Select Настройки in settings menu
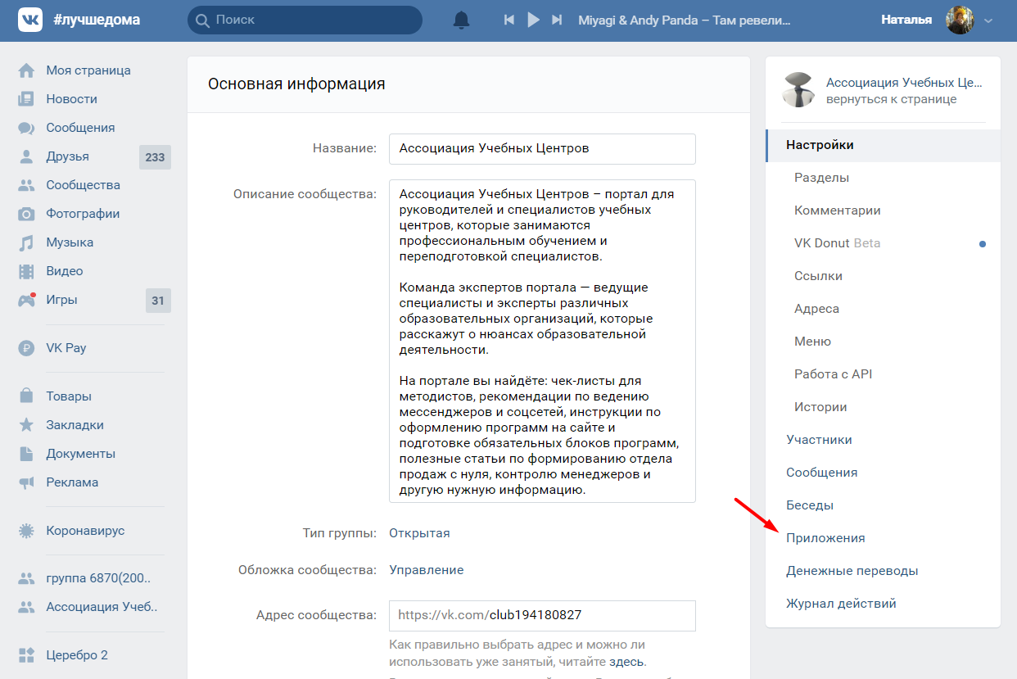The height and width of the screenshot is (679, 1017). pyautogui.click(x=884, y=145)
